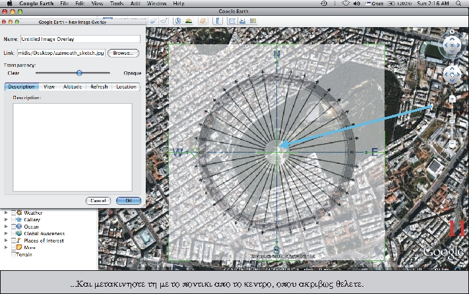Click the move-down arrow on the move joystick
This screenshot has height=294, width=469.
click(452, 80)
